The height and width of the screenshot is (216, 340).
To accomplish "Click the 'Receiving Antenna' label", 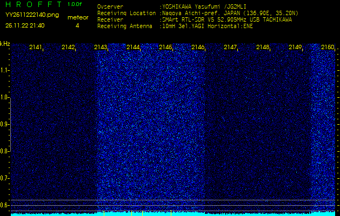I will pyautogui.click(x=125, y=26).
